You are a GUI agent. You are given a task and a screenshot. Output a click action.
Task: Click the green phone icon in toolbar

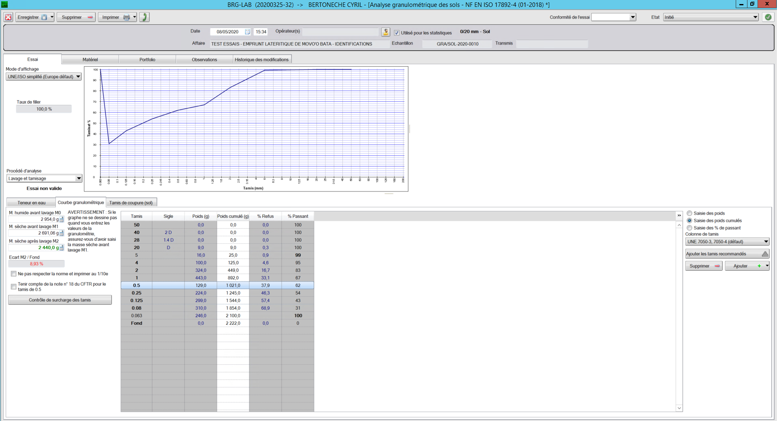click(x=144, y=17)
